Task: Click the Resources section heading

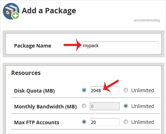Action: pos(26,73)
